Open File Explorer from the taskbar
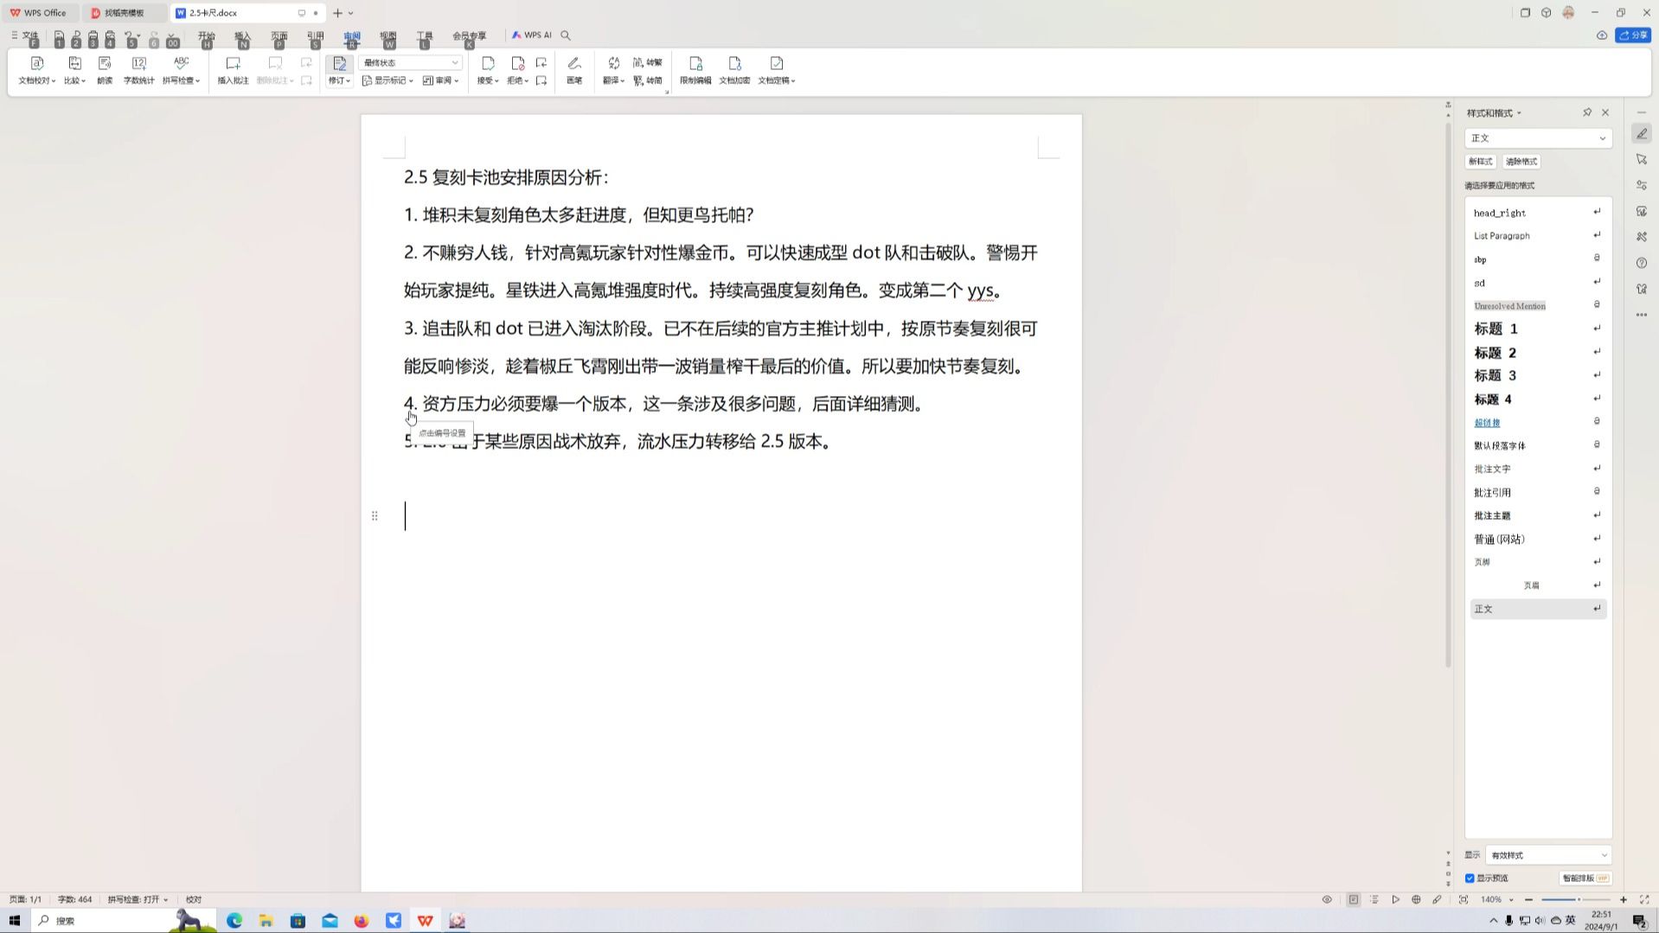 [266, 921]
